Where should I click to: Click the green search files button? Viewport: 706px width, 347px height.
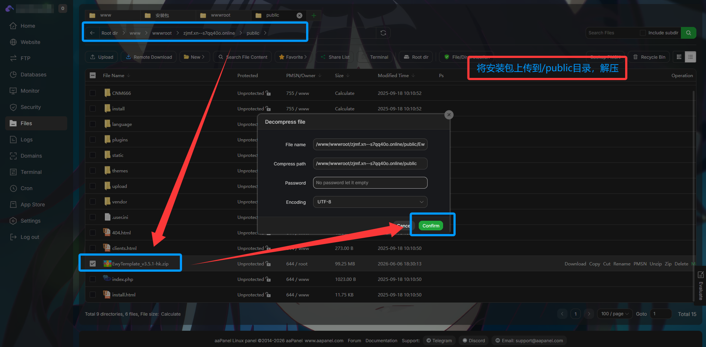[689, 33]
